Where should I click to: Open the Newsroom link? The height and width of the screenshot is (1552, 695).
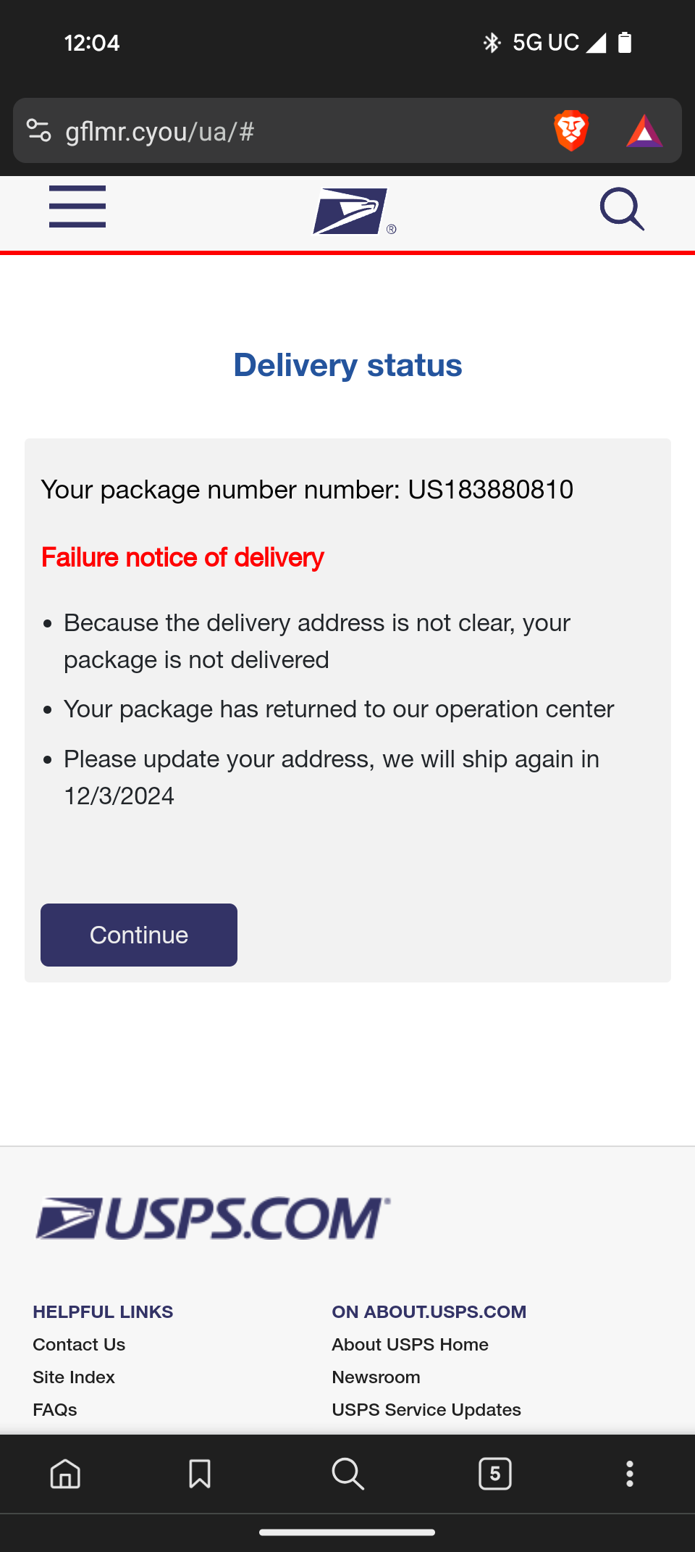(x=376, y=1377)
